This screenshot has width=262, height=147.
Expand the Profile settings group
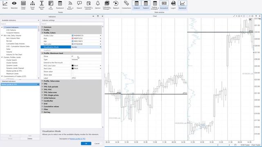[42, 30]
